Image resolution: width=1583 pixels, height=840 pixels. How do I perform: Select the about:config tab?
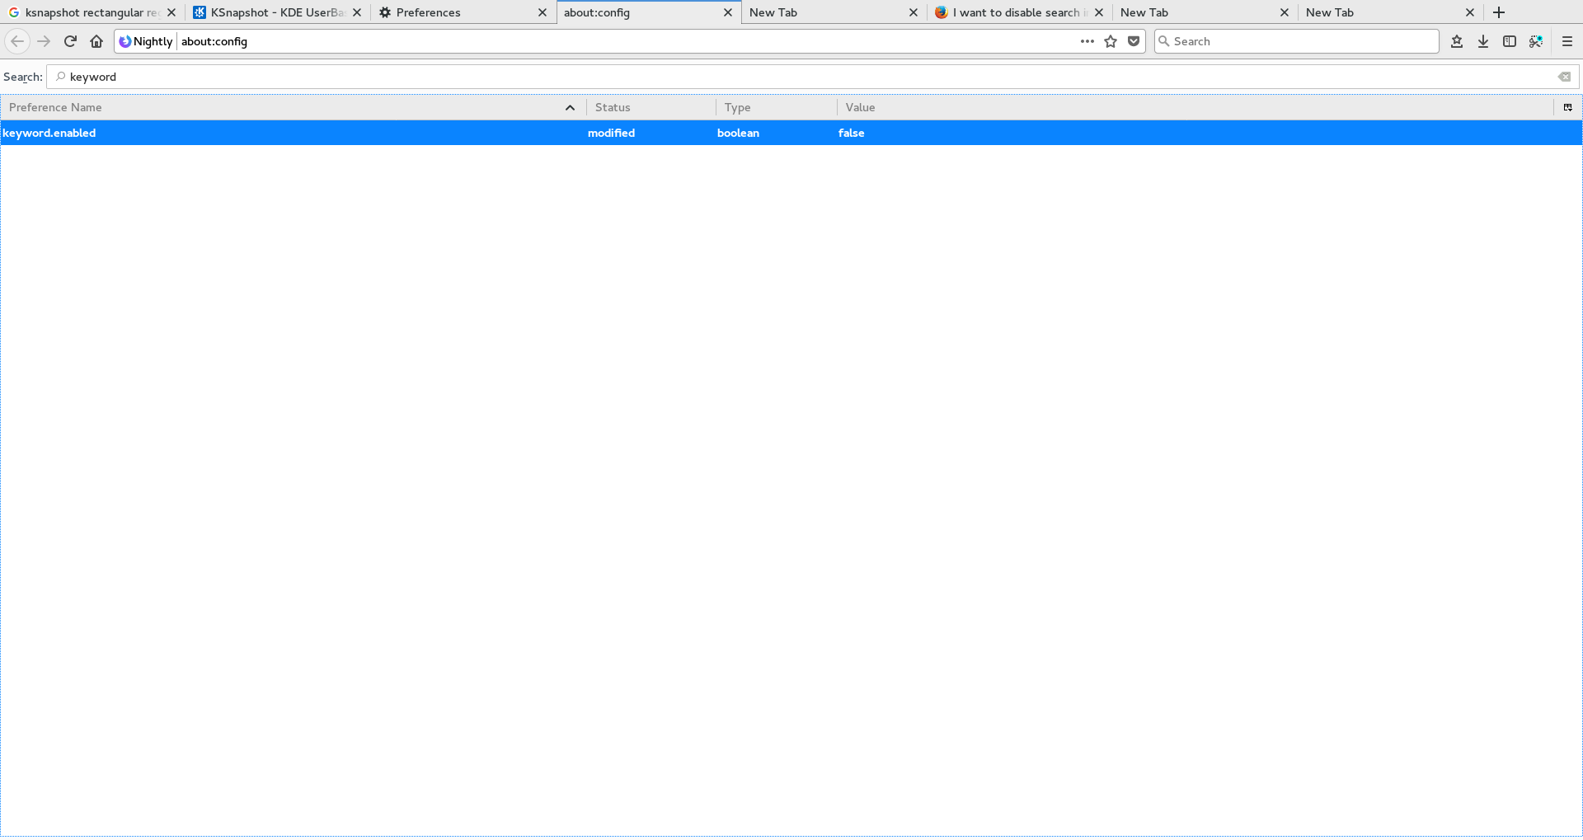(x=649, y=12)
